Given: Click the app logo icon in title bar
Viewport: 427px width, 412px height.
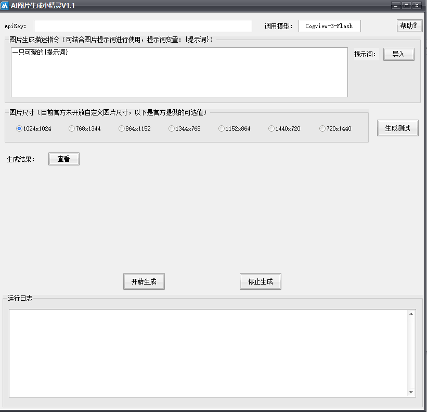Looking at the screenshot, I should [4, 5].
